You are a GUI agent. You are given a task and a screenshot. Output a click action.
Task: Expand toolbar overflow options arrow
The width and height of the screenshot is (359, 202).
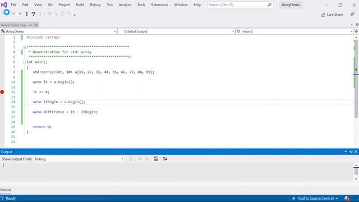coord(75,15)
